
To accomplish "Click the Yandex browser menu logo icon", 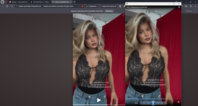I will coord(2,2).
